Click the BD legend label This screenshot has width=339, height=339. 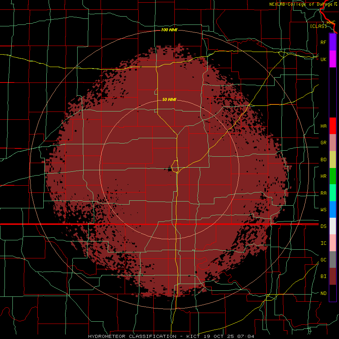[x=323, y=160]
